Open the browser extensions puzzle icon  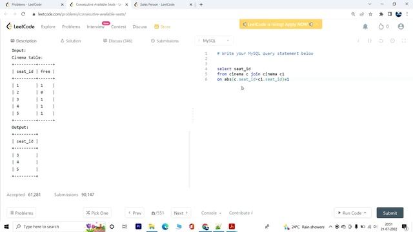[x=381, y=14]
